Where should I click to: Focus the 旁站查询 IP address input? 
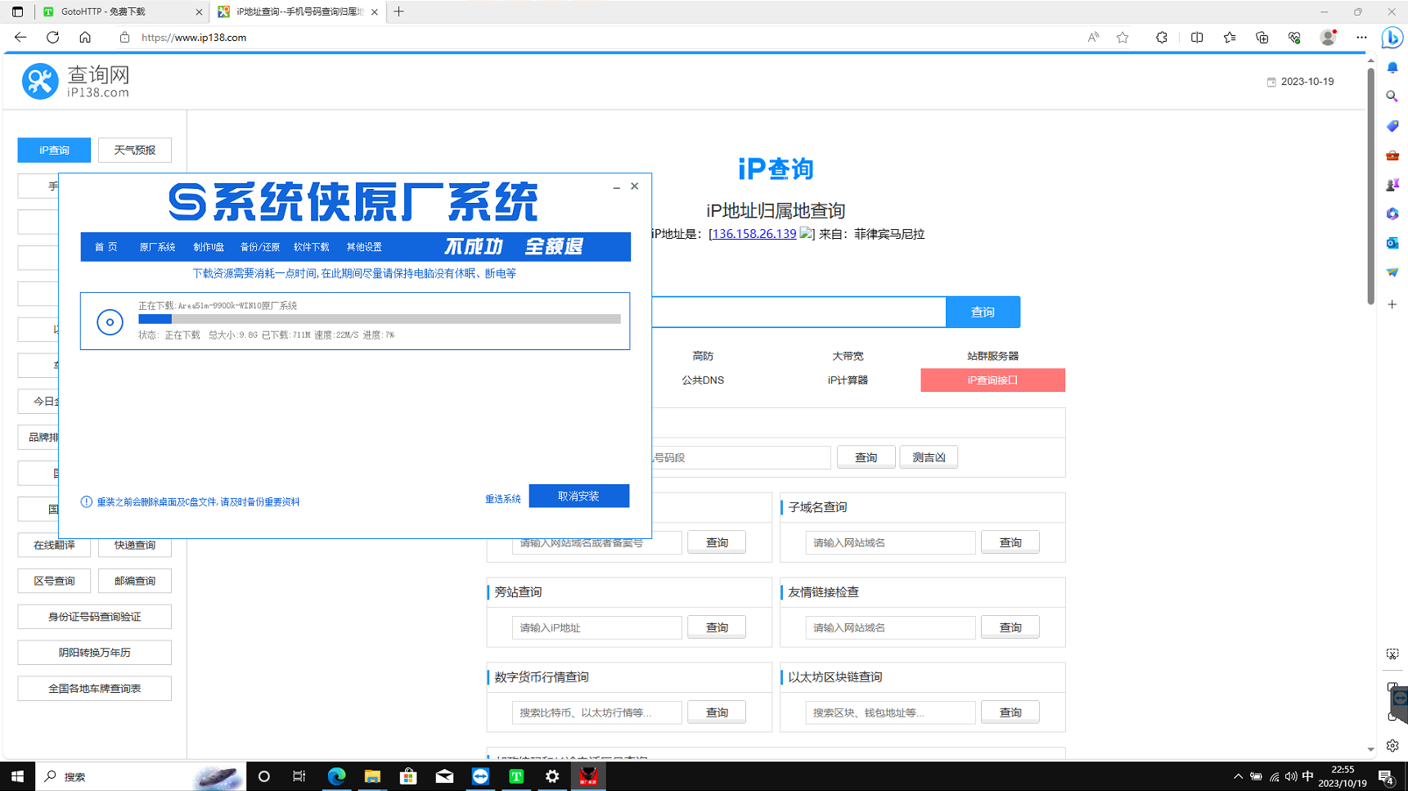597,627
